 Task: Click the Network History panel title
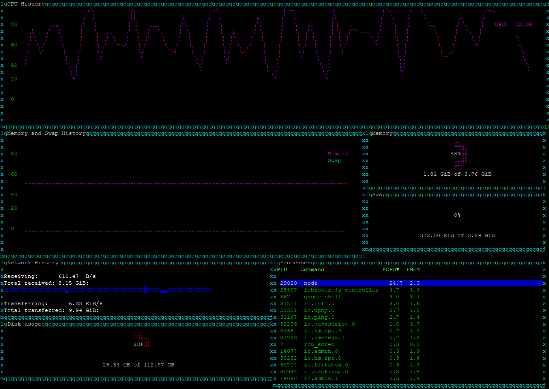[x=33, y=263]
